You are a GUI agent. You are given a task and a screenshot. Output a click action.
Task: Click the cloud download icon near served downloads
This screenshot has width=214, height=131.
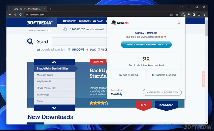click(65, 29)
